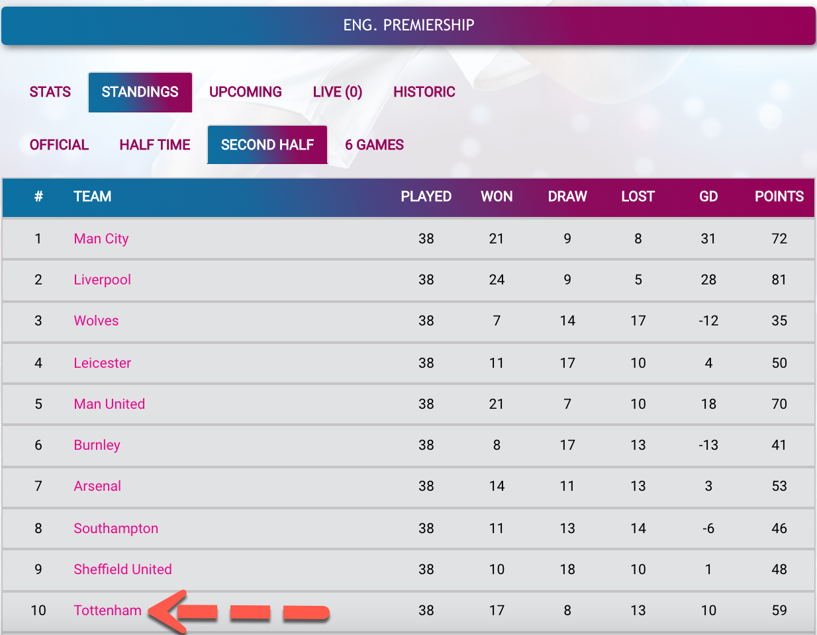Open the STATS tab
The image size is (817, 635).
[x=50, y=92]
